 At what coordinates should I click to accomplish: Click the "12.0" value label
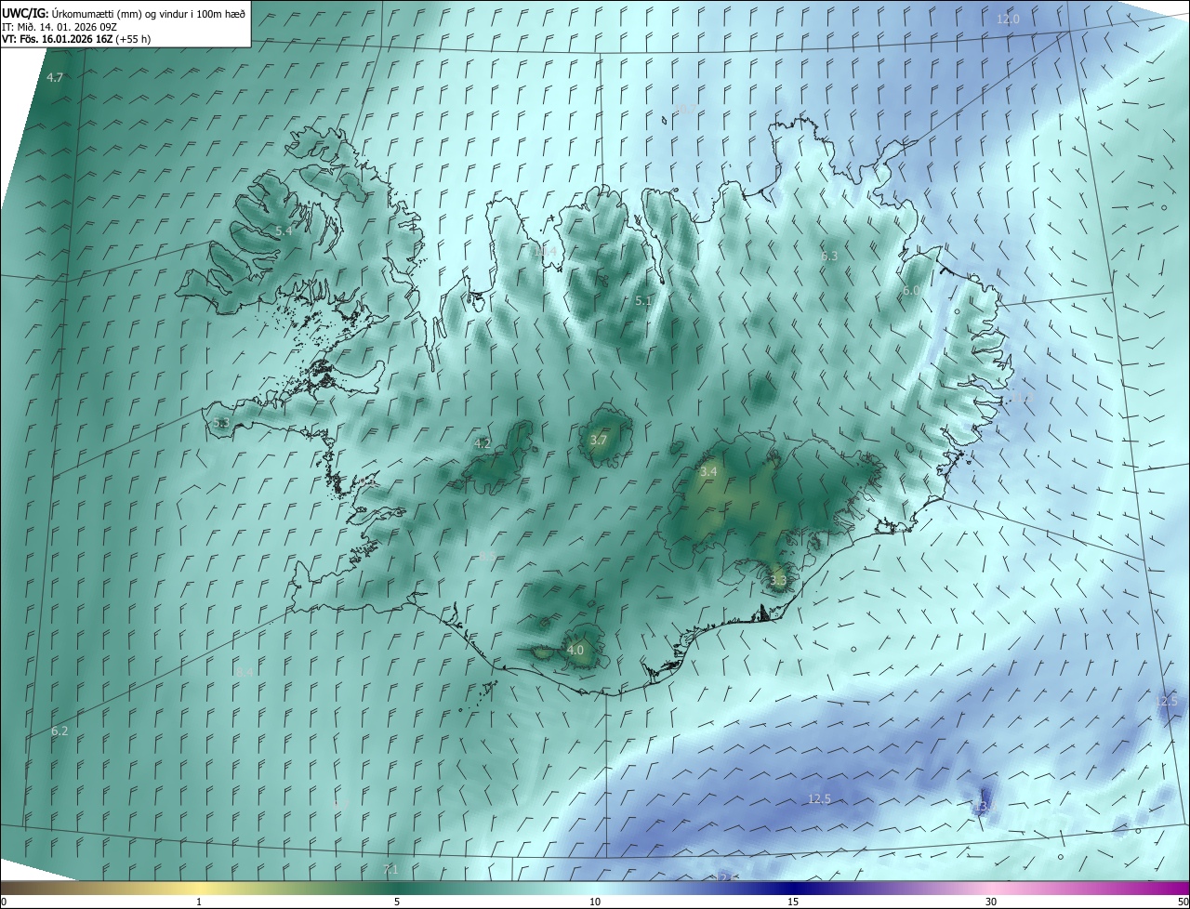click(1008, 20)
